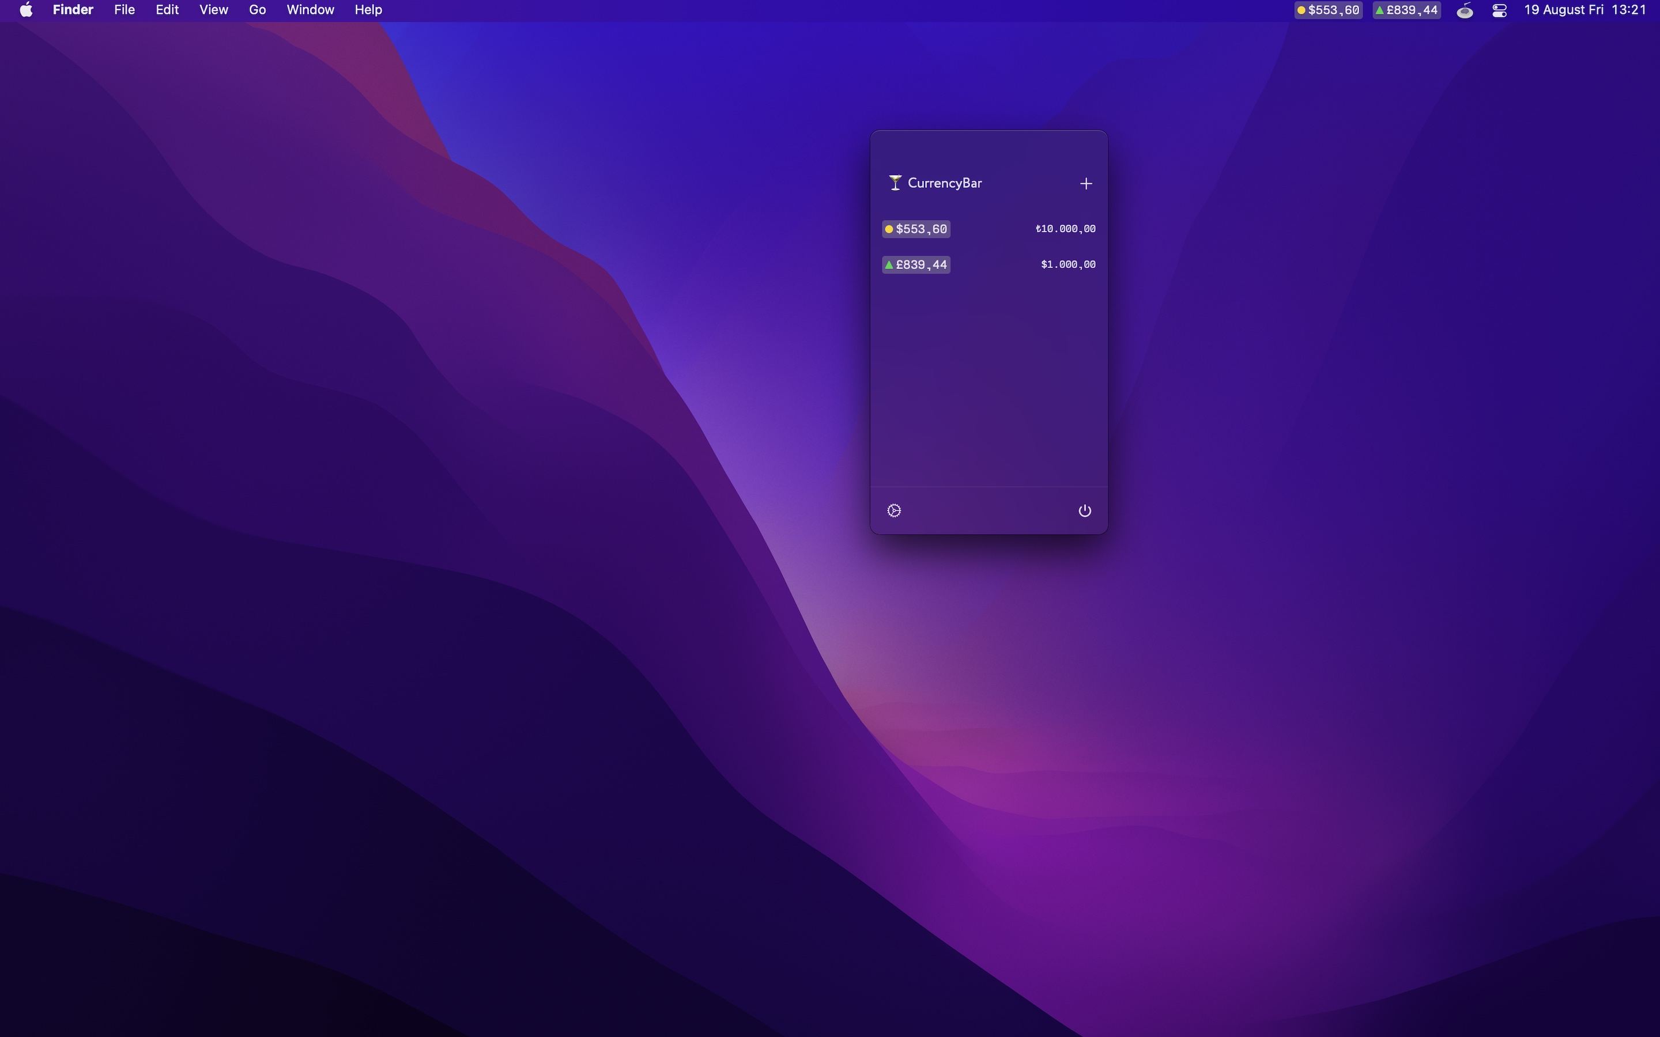Open the Window menu
The height and width of the screenshot is (1037, 1660).
(x=310, y=10)
